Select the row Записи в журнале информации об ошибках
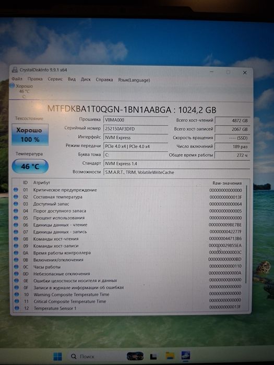 (128, 287)
